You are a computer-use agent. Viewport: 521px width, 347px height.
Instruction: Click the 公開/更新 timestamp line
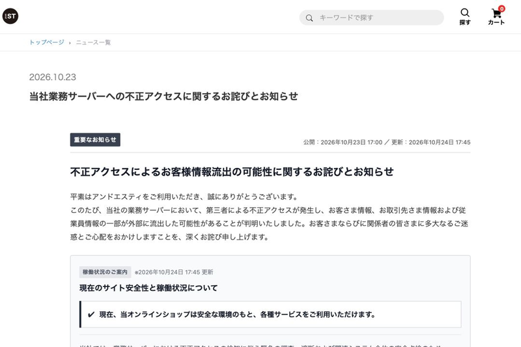(387, 142)
